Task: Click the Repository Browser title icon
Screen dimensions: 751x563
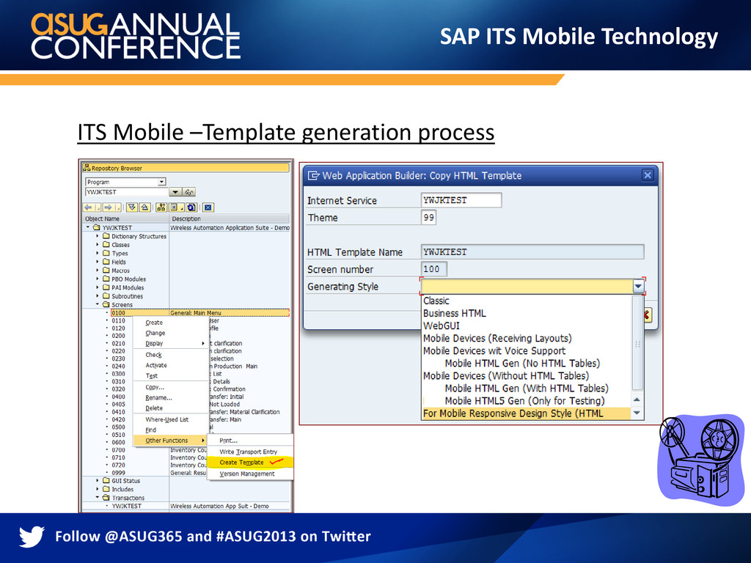Action: 87,168
